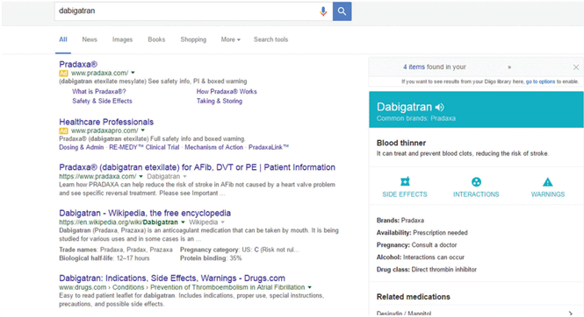Open dropdown arrow beside www.pradaxapro.com
The image size is (584, 317).
[x=142, y=130]
